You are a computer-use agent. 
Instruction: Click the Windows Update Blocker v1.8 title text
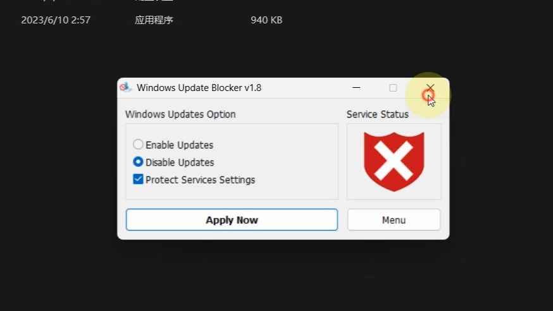point(199,88)
